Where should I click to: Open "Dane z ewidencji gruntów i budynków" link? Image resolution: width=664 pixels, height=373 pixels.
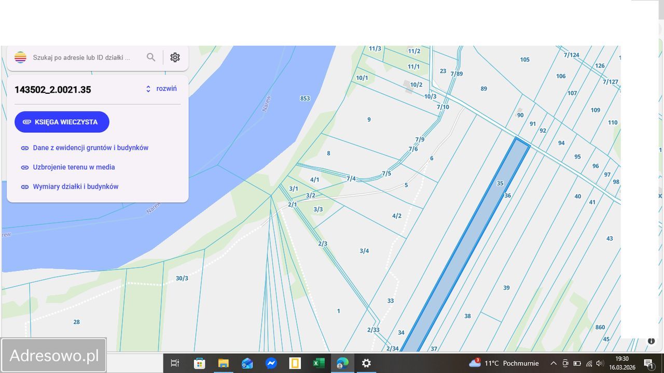(x=90, y=148)
